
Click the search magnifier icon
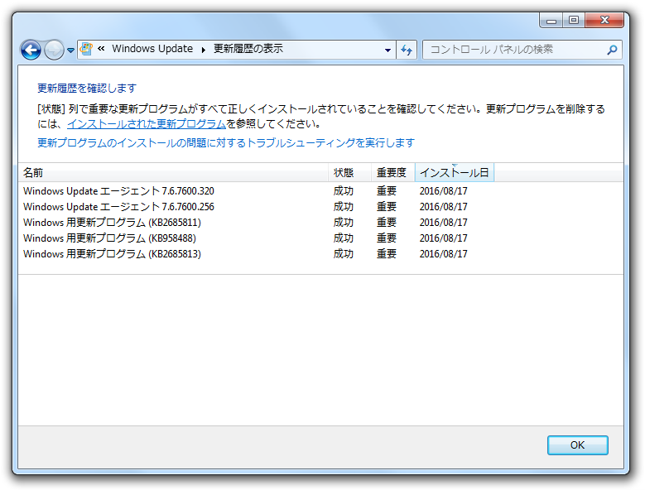tap(612, 50)
